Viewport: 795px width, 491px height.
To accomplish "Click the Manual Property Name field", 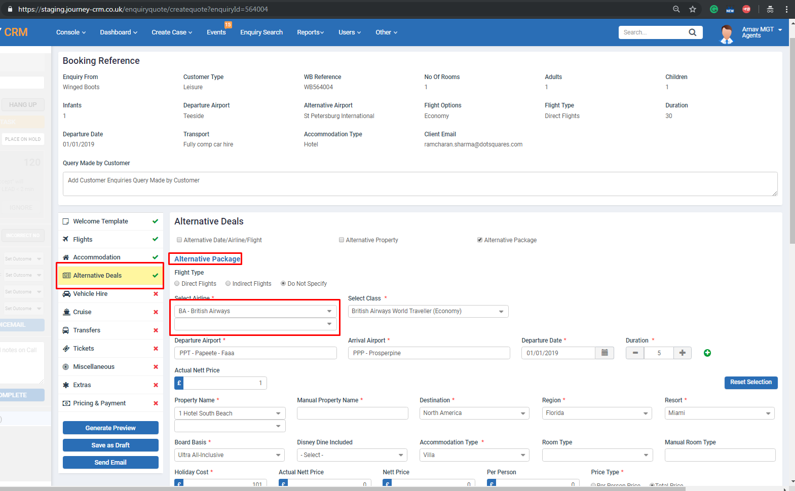I will (x=352, y=413).
